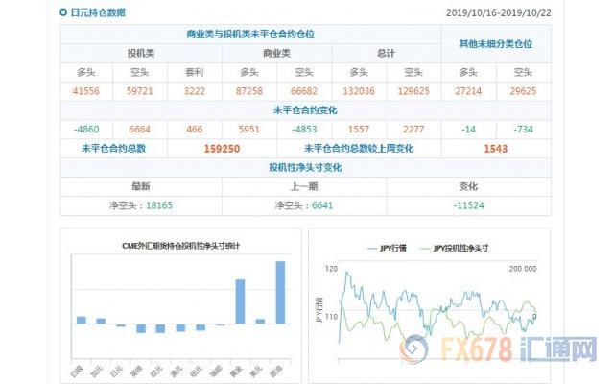Click the 200 000 right axis label
This screenshot has height=384, width=614.
(x=523, y=269)
